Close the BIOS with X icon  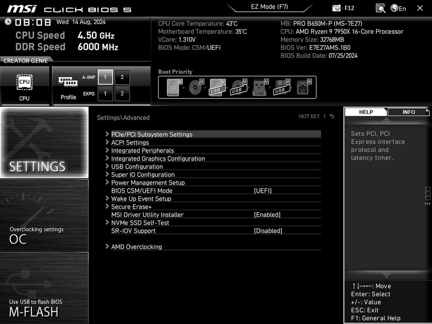420,8
